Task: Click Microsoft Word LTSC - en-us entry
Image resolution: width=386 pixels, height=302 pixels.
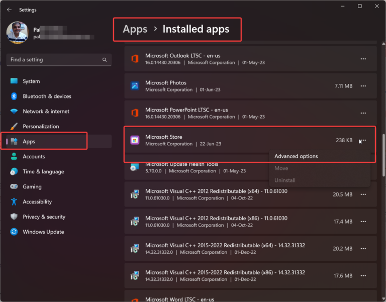Action: click(250, 296)
